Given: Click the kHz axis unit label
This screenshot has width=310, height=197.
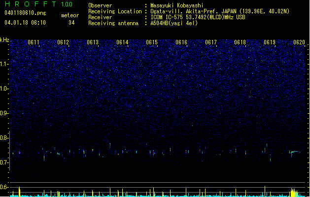Looking at the screenshot, I should click(4, 40).
